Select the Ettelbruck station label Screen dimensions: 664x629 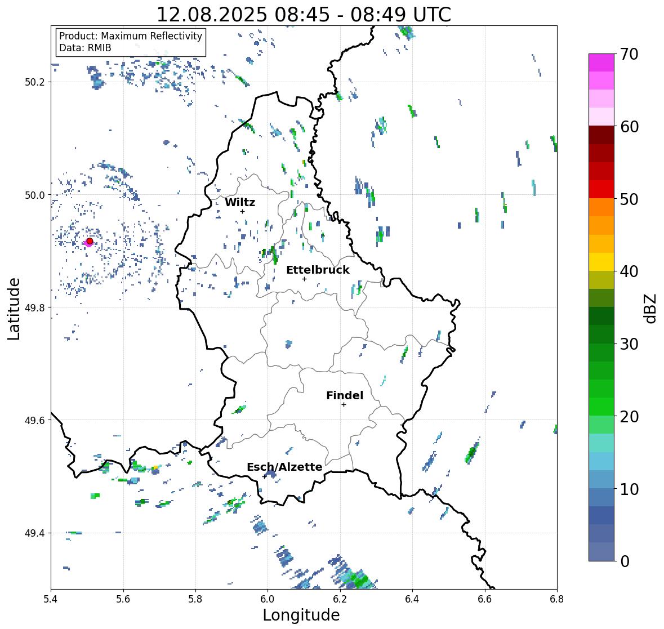[x=318, y=270]
